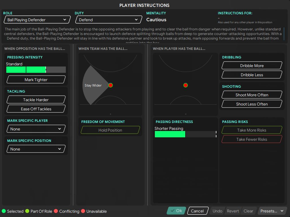Click the red player position dot in team pitch
This screenshot has width=290, height=217.
pos(111,85)
